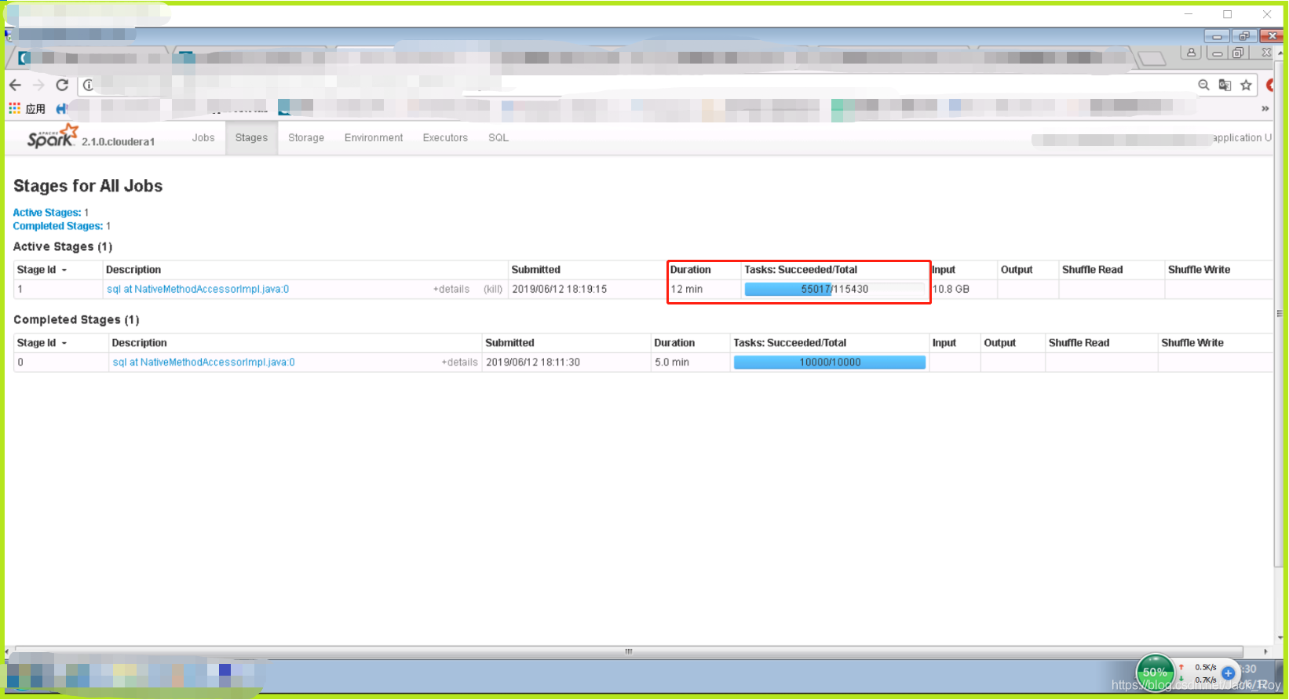Open completed stage 0 sql description link
Image resolution: width=1289 pixels, height=700 pixels.
204,362
